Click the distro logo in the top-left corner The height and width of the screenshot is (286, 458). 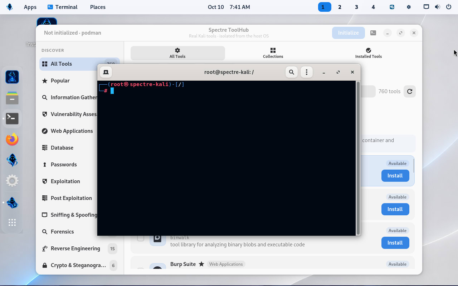coord(10,7)
